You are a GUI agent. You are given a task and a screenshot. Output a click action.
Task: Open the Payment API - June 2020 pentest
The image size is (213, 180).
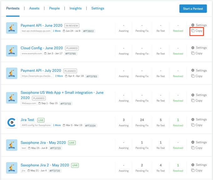pyautogui.click(x=41, y=25)
